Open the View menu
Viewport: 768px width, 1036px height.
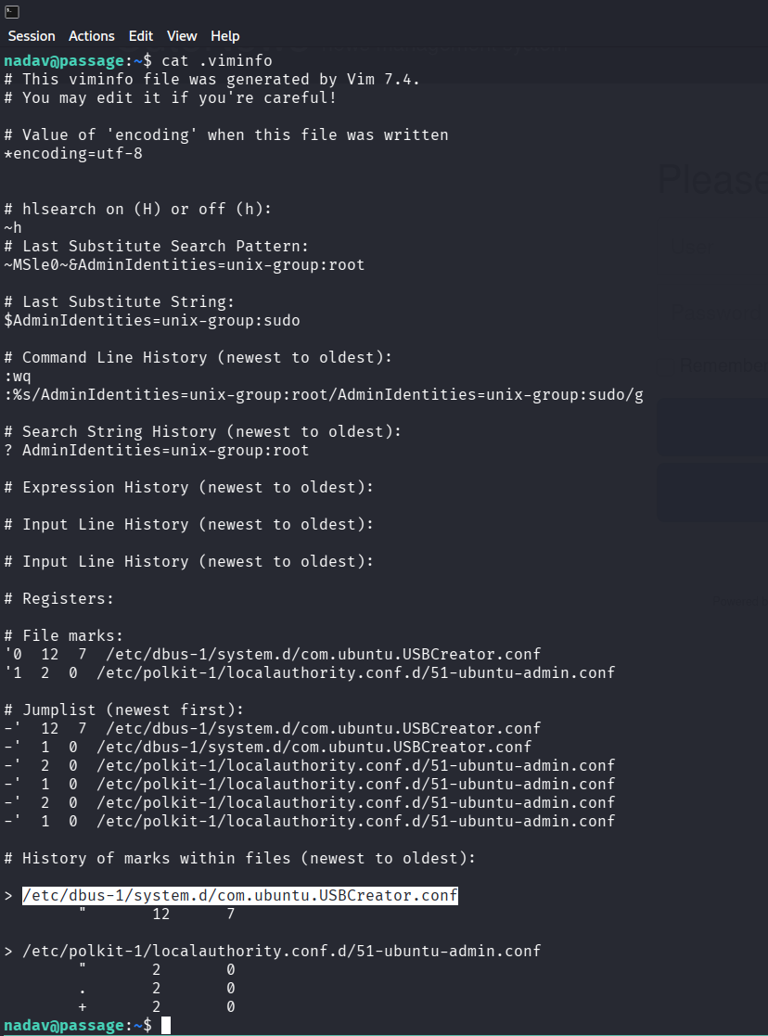click(x=182, y=36)
